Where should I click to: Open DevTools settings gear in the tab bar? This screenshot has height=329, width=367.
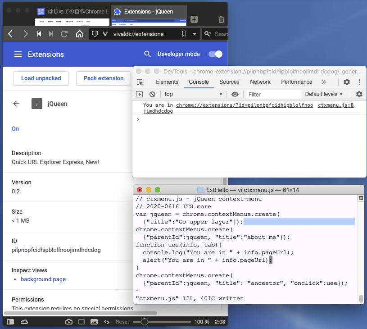pyautogui.click(x=346, y=82)
